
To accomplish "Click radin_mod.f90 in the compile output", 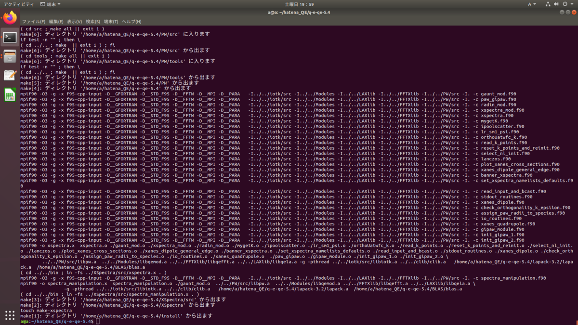I will pos(498,104).
